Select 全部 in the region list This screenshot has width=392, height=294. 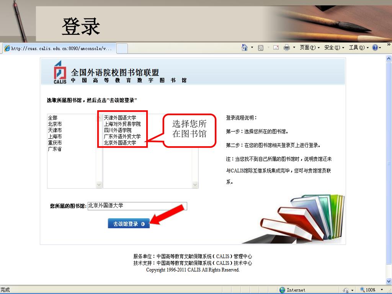coord(53,118)
